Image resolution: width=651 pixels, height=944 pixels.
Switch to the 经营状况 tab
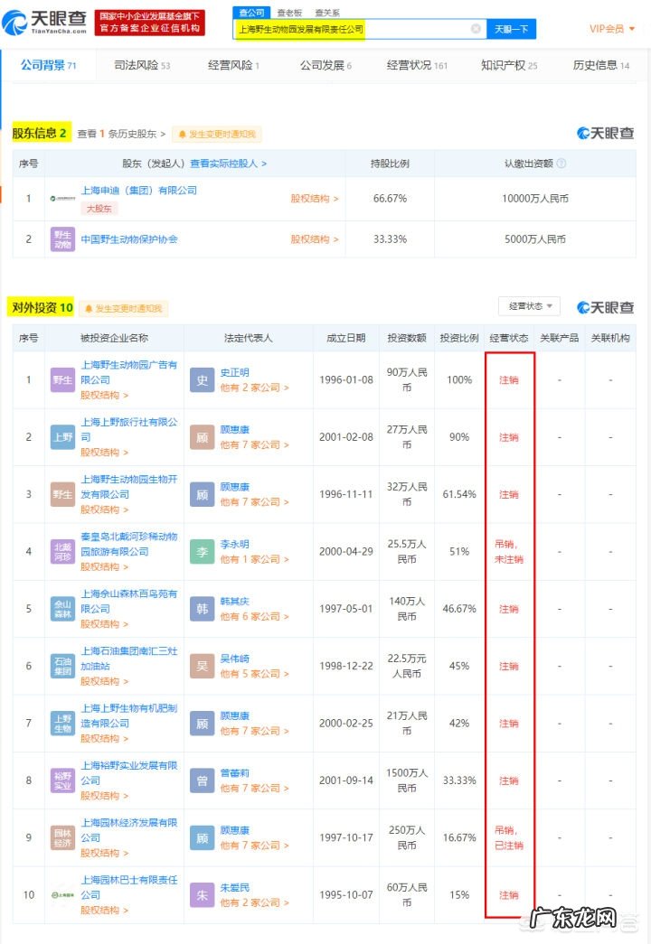point(417,65)
